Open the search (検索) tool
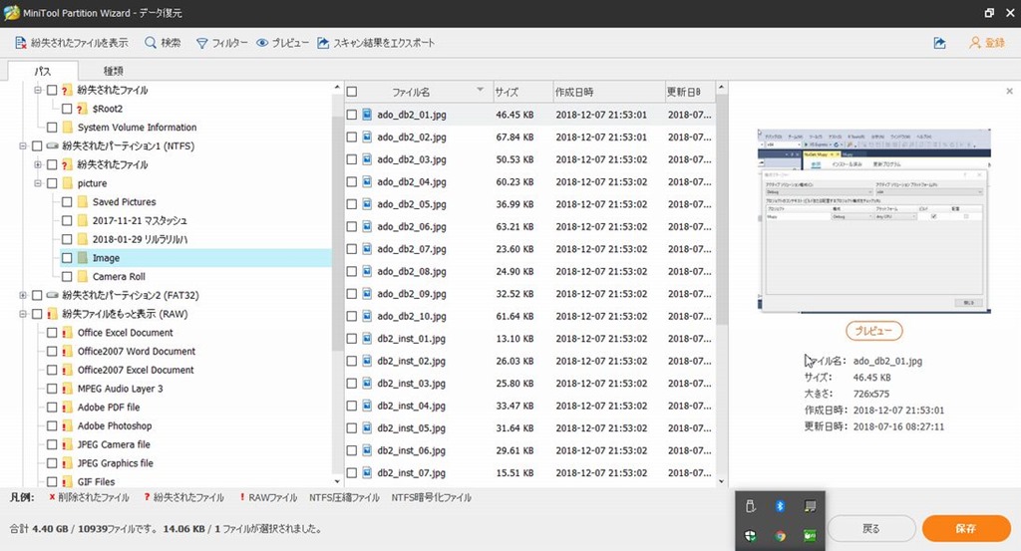This screenshot has height=551, width=1021. [151, 43]
